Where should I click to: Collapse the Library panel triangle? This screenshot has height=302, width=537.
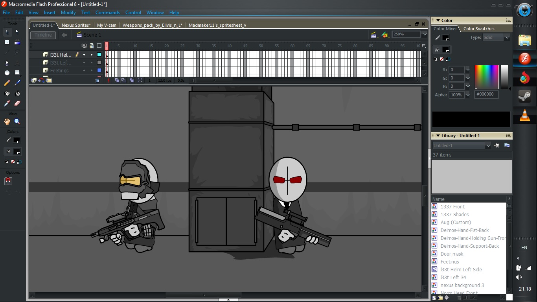[438, 136]
